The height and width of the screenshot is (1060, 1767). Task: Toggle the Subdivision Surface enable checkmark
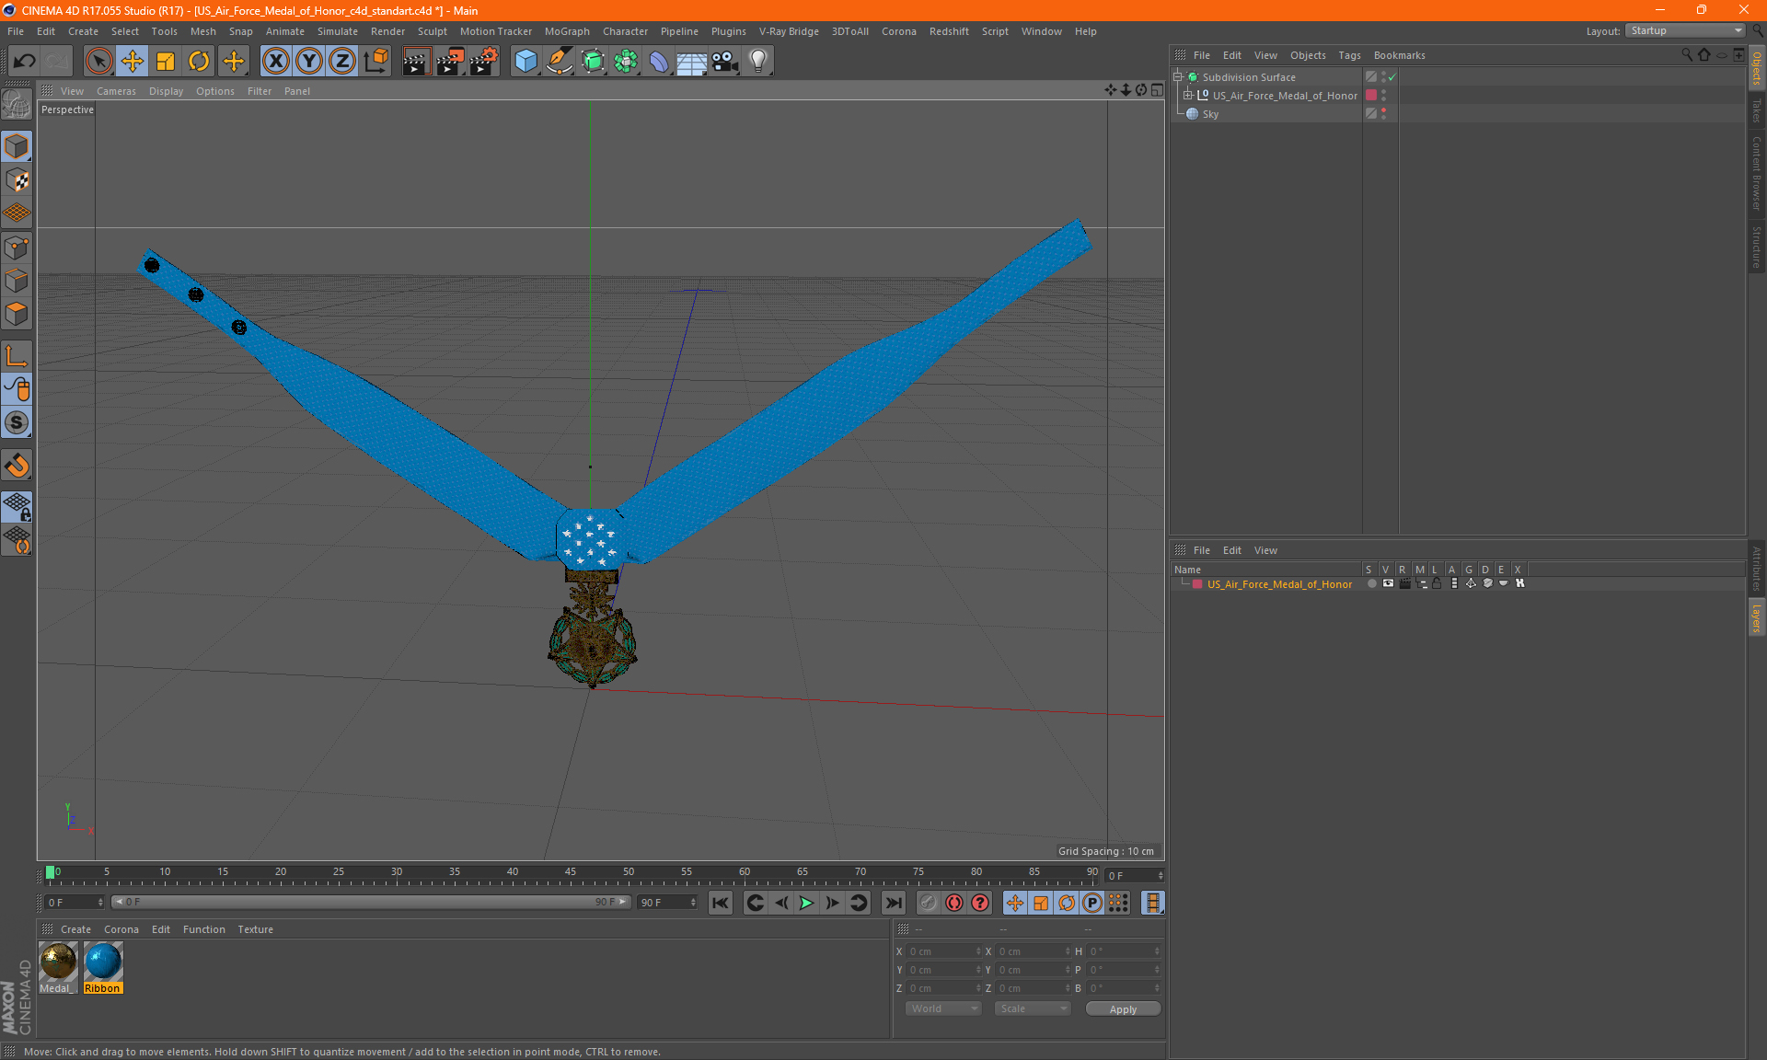click(x=1392, y=77)
